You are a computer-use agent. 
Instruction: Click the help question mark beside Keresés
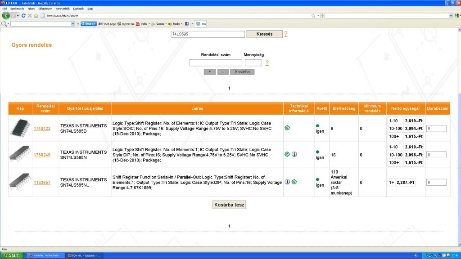tap(285, 34)
